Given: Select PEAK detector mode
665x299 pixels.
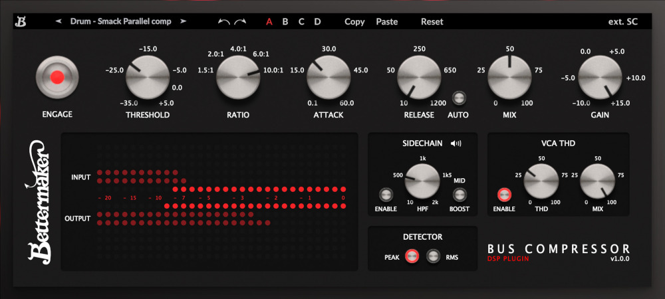Looking at the screenshot, I should click(x=412, y=256).
